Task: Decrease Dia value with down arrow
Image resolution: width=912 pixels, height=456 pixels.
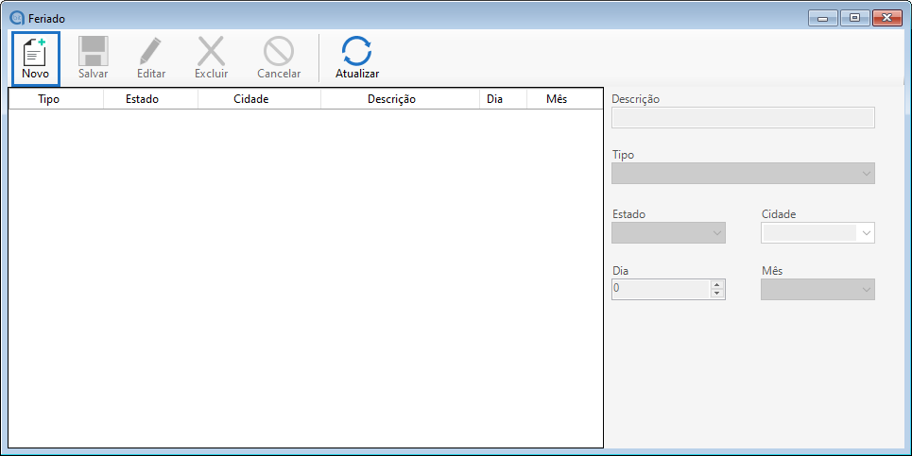Action: [x=717, y=294]
